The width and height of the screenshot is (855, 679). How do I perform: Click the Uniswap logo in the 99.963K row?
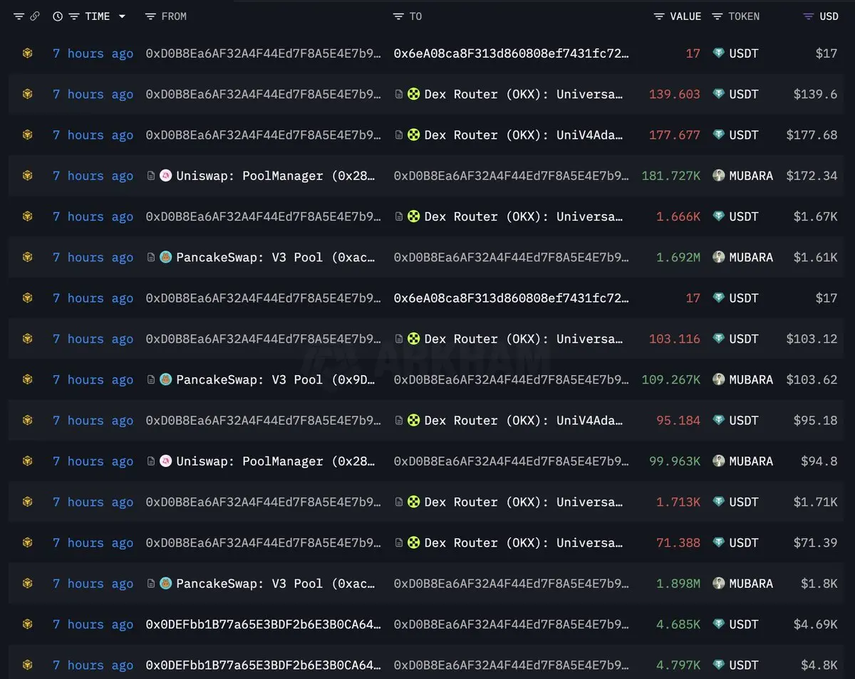165,461
